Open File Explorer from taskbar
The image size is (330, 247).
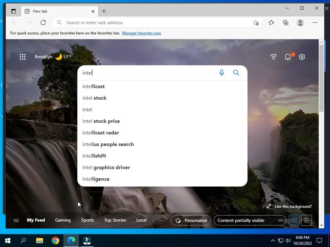[x=39, y=241]
